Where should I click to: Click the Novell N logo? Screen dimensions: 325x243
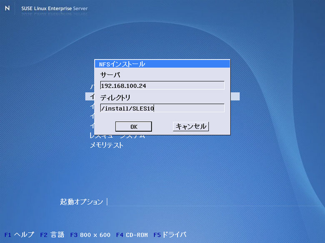pos(7,8)
